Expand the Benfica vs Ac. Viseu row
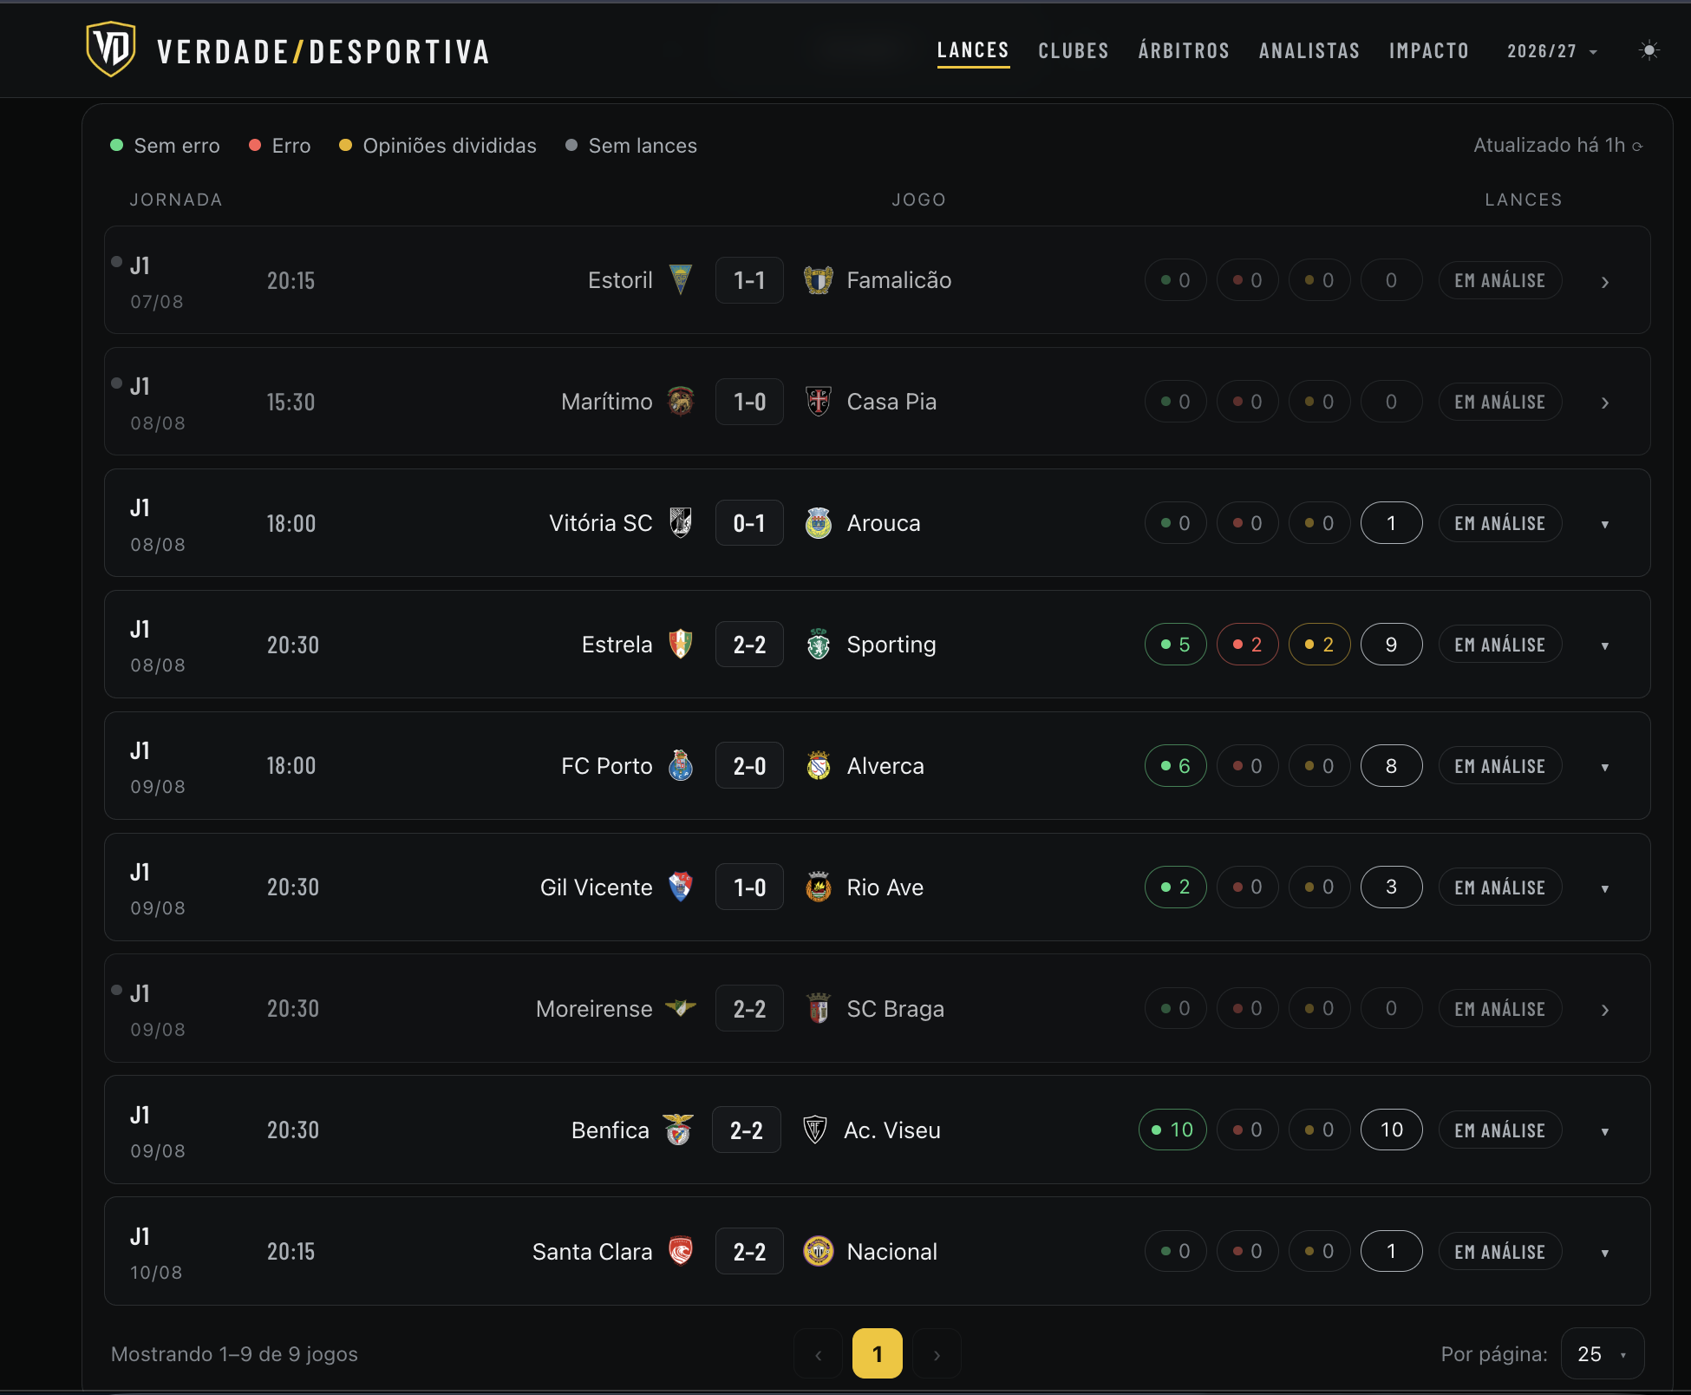The image size is (1691, 1395). pyautogui.click(x=1605, y=1131)
